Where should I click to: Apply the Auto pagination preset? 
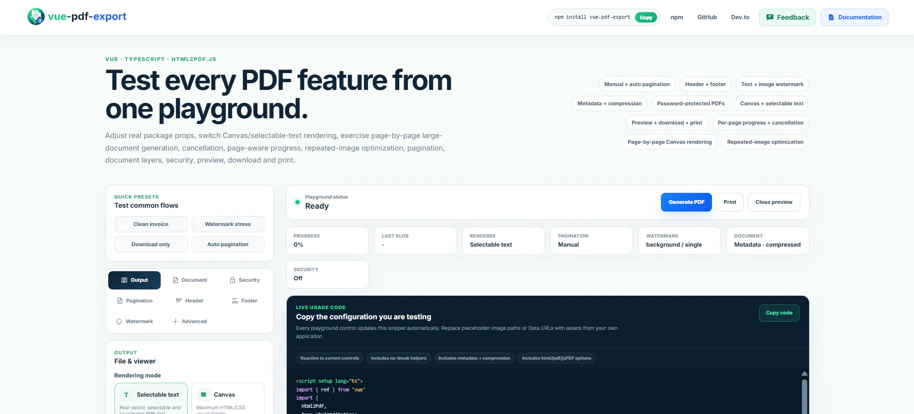point(228,244)
